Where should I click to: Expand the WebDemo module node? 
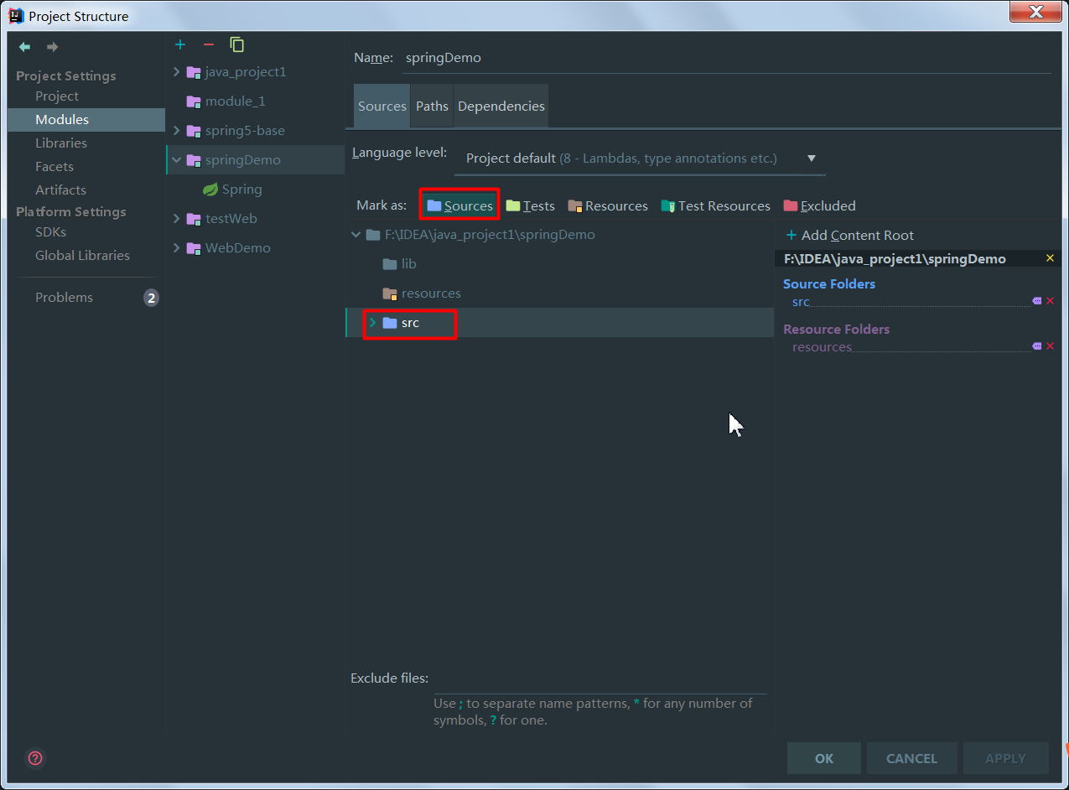pos(176,248)
